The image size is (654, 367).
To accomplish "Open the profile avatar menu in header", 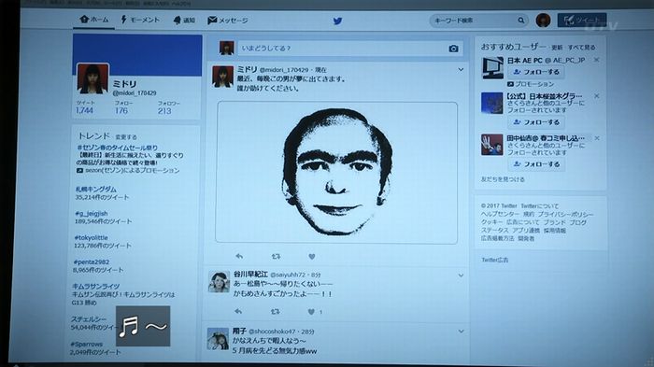I will (543, 20).
